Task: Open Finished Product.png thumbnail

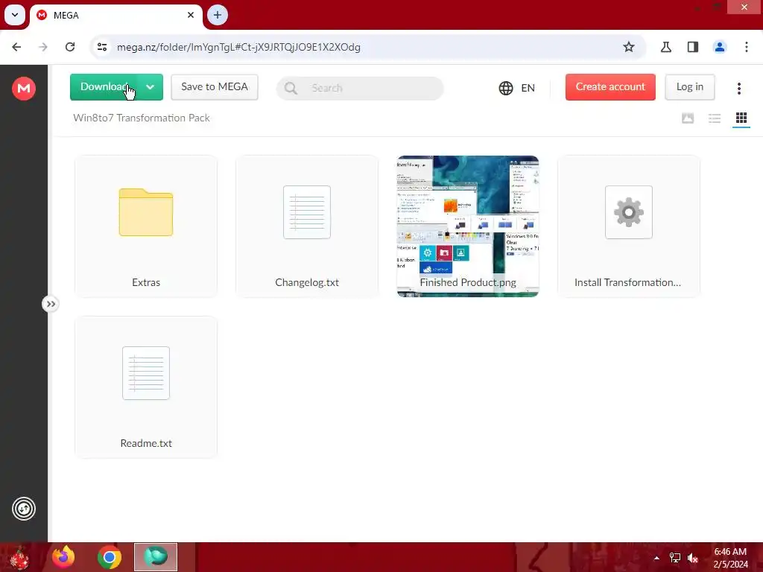Action: pos(468,226)
